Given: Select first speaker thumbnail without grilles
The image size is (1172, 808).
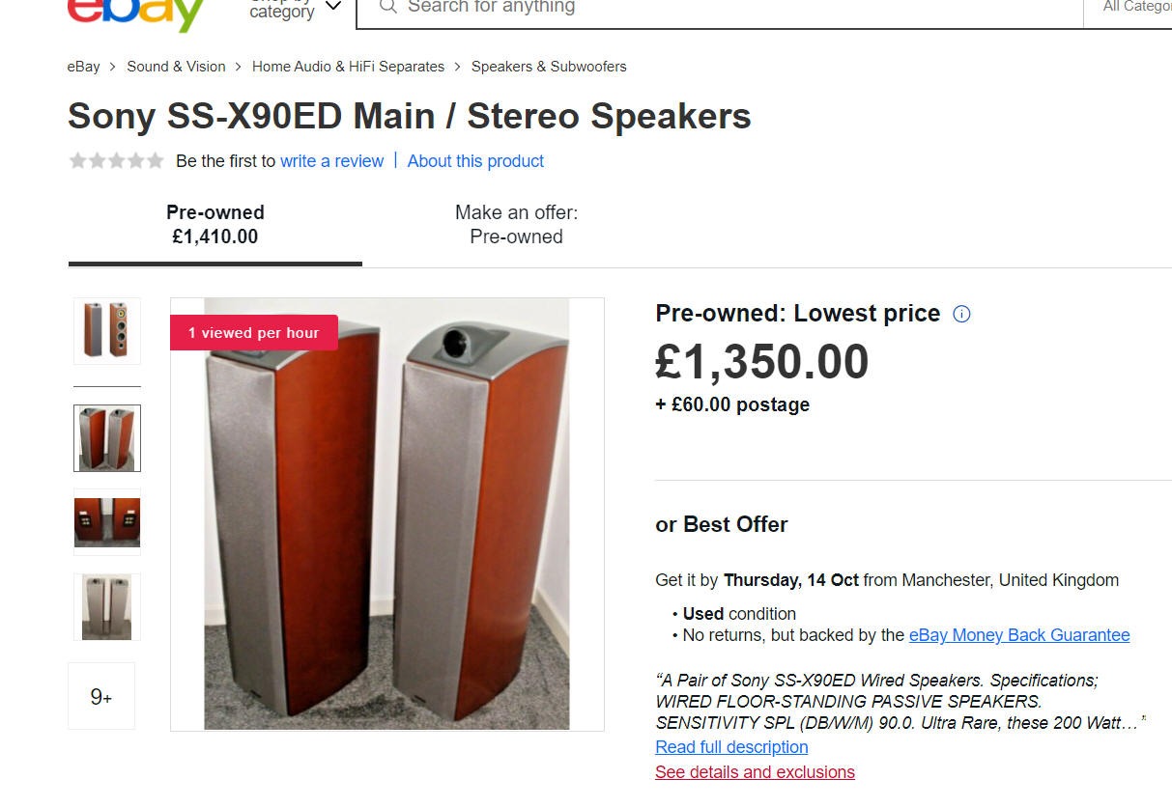Looking at the screenshot, I should click(106, 331).
